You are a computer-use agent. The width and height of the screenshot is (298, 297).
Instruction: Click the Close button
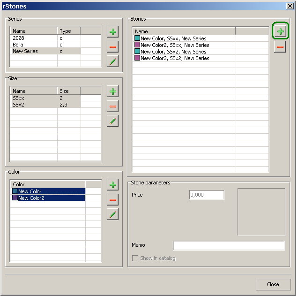click(x=273, y=284)
